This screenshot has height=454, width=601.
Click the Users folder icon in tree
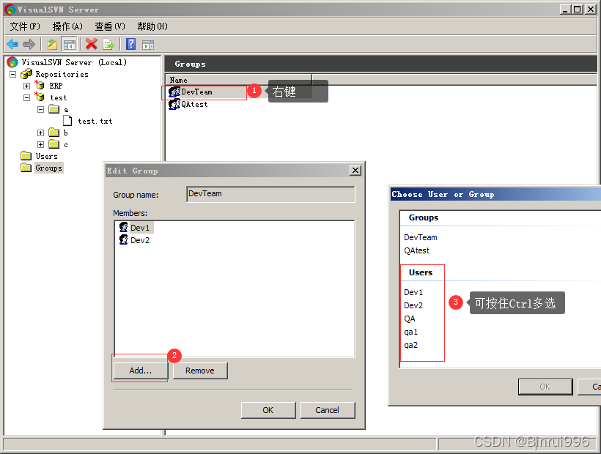point(26,156)
